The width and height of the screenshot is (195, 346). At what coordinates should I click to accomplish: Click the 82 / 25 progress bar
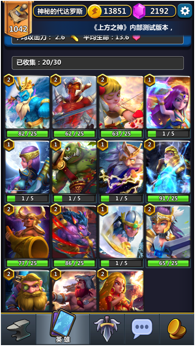click(27, 134)
